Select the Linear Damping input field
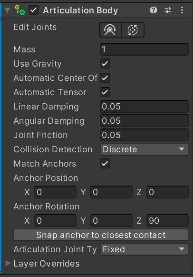193x277 pixels. click(144, 106)
